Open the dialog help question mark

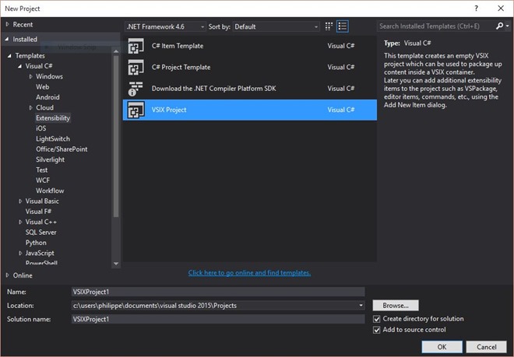(x=477, y=9)
